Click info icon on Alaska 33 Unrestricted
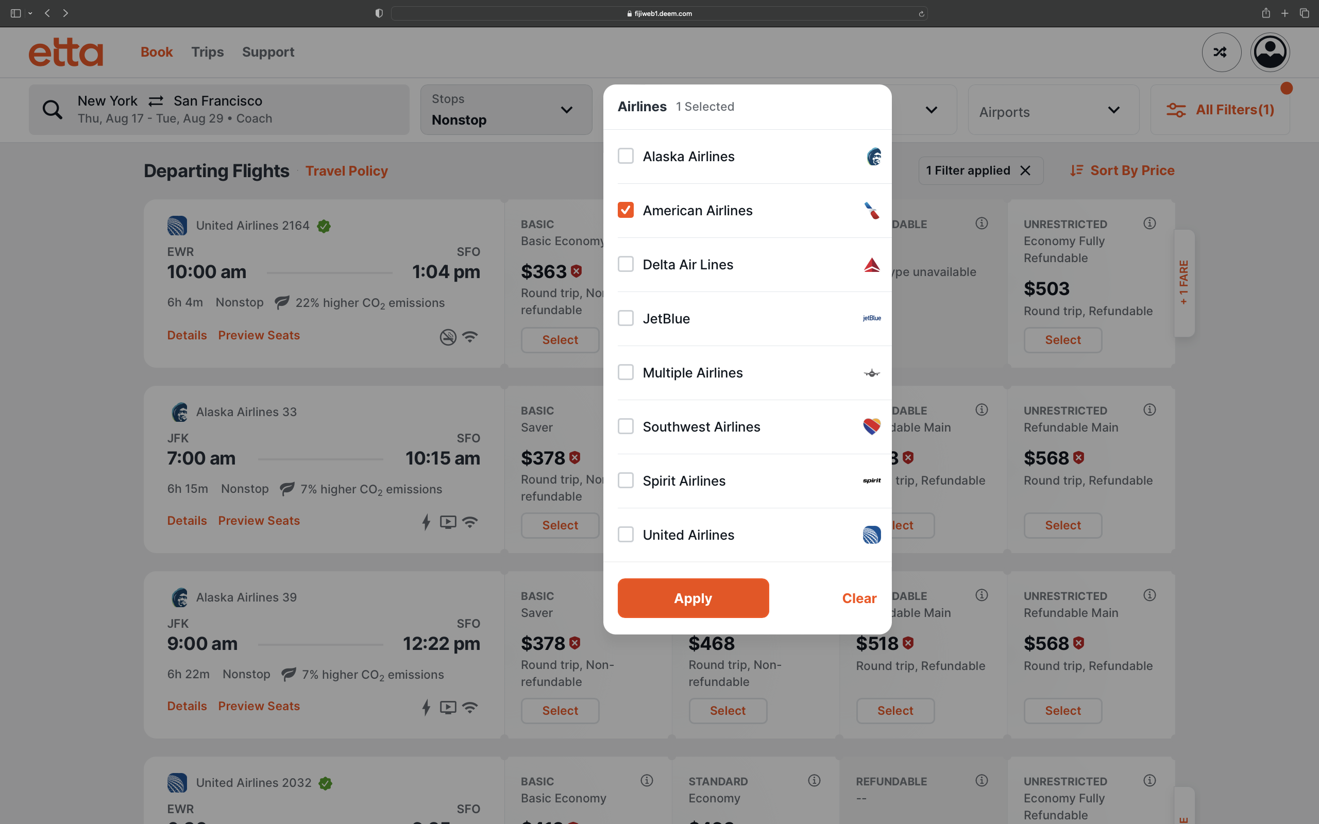Image resolution: width=1319 pixels, height=824 pixels. (1149, 409)
